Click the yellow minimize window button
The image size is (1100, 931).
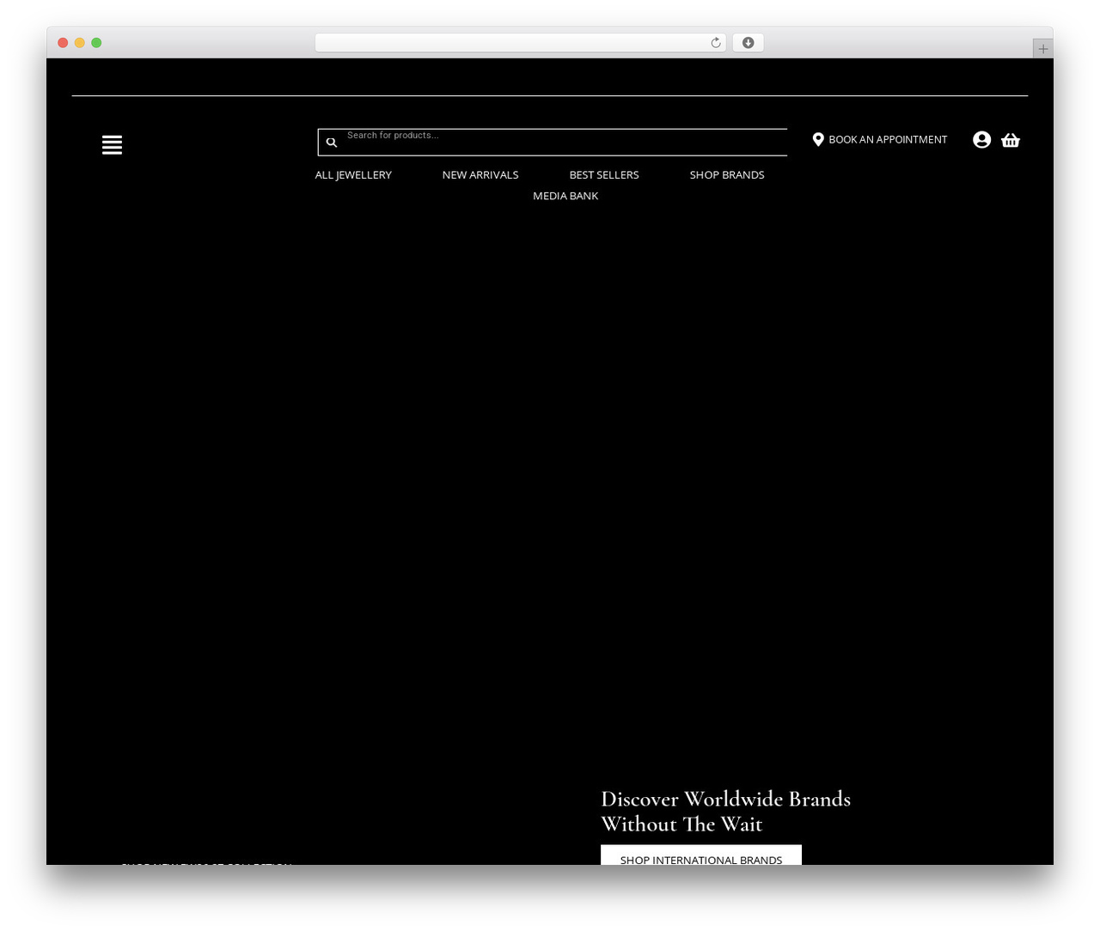80,43
